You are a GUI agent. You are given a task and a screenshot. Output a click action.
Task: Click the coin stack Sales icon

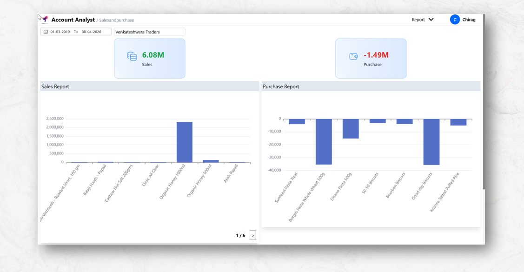132,56
